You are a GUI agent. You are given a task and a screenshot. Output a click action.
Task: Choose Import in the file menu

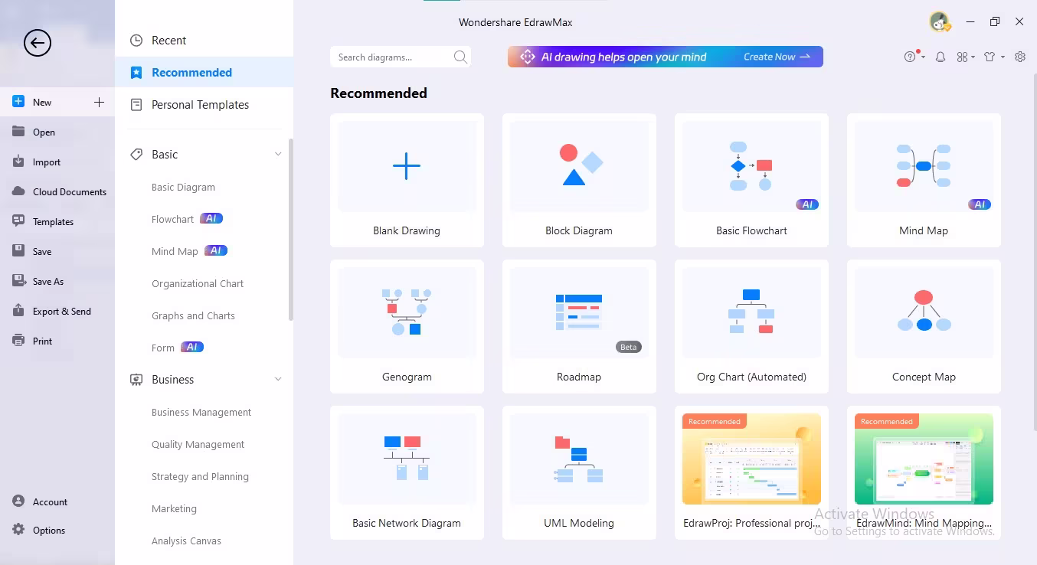click(x=57, y=162)
